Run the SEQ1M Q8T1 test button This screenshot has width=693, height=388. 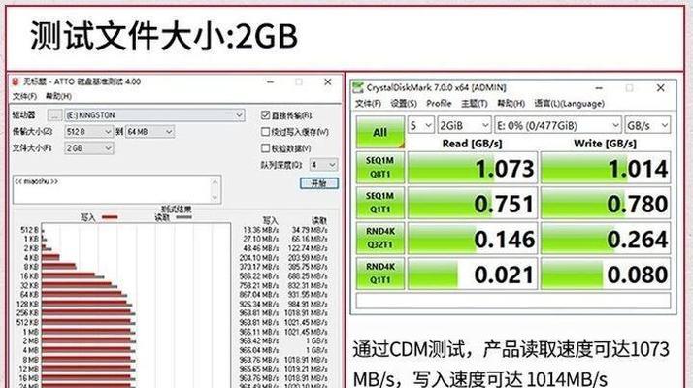pyautogui.click(x=380, y=168)
